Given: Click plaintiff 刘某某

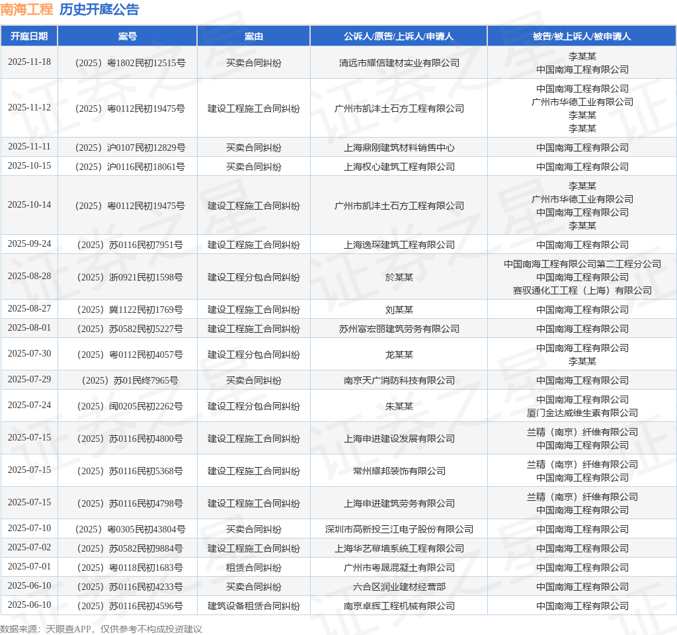Looking at the screenshot, I should click(399, 310).
